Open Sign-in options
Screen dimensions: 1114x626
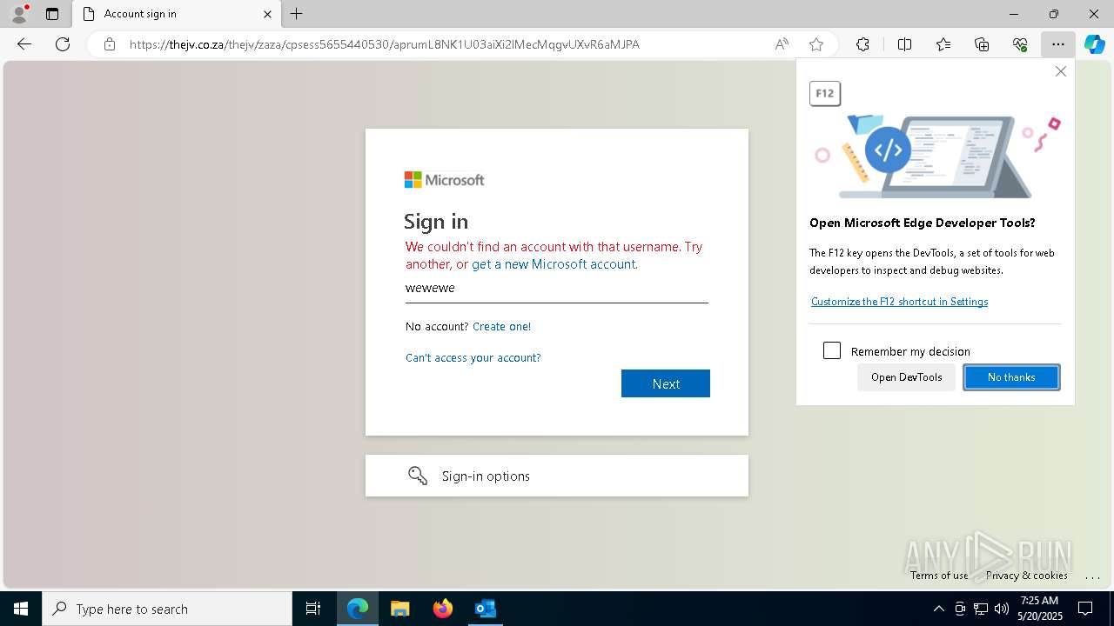[x=557, y=476]
